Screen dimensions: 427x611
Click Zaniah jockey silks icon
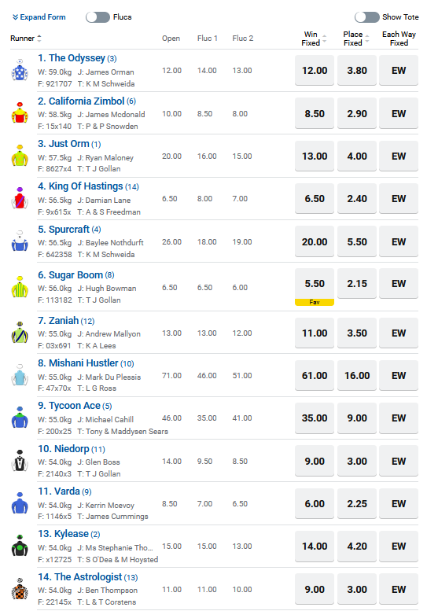[20, 333]
